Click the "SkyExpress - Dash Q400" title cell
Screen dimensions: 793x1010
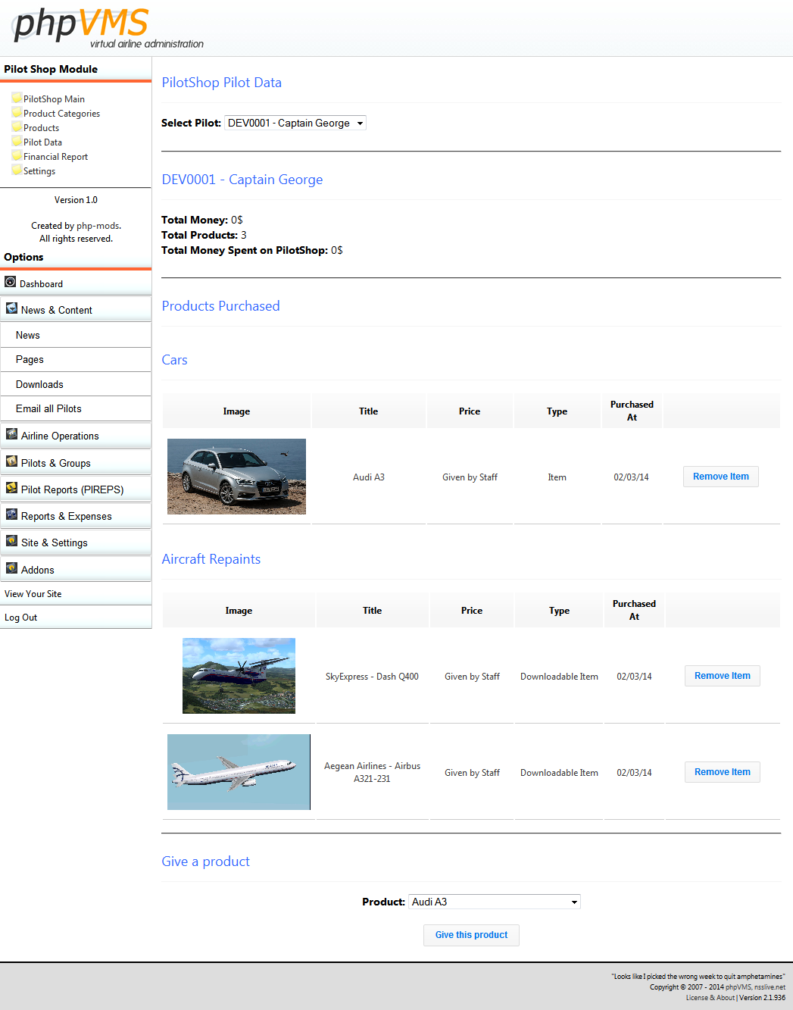click(x=372, y=677)
